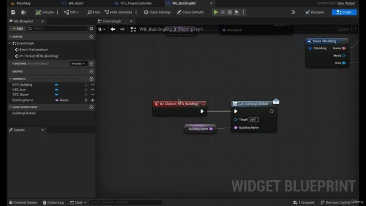Add a new event dispatcher plus icon
Viewport: 366px width, 206px height.
pyautogui.click(x=91, y=107)
